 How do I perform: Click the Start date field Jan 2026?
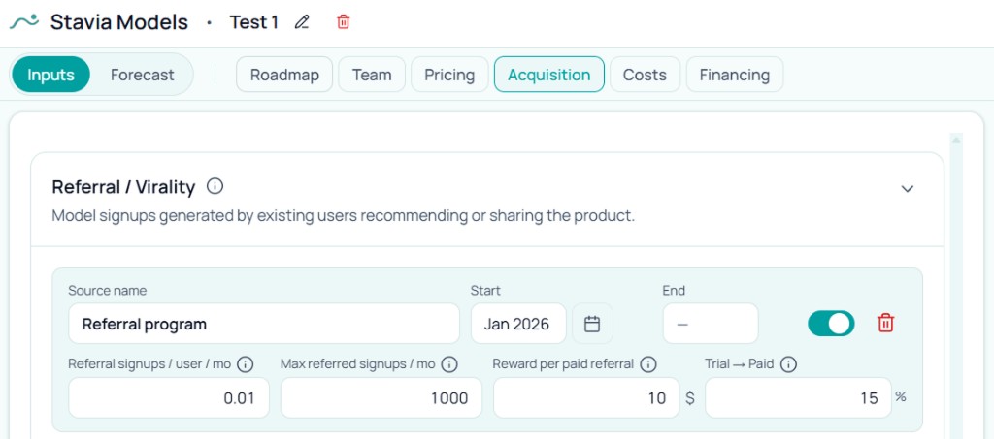(x=518, y=324)
